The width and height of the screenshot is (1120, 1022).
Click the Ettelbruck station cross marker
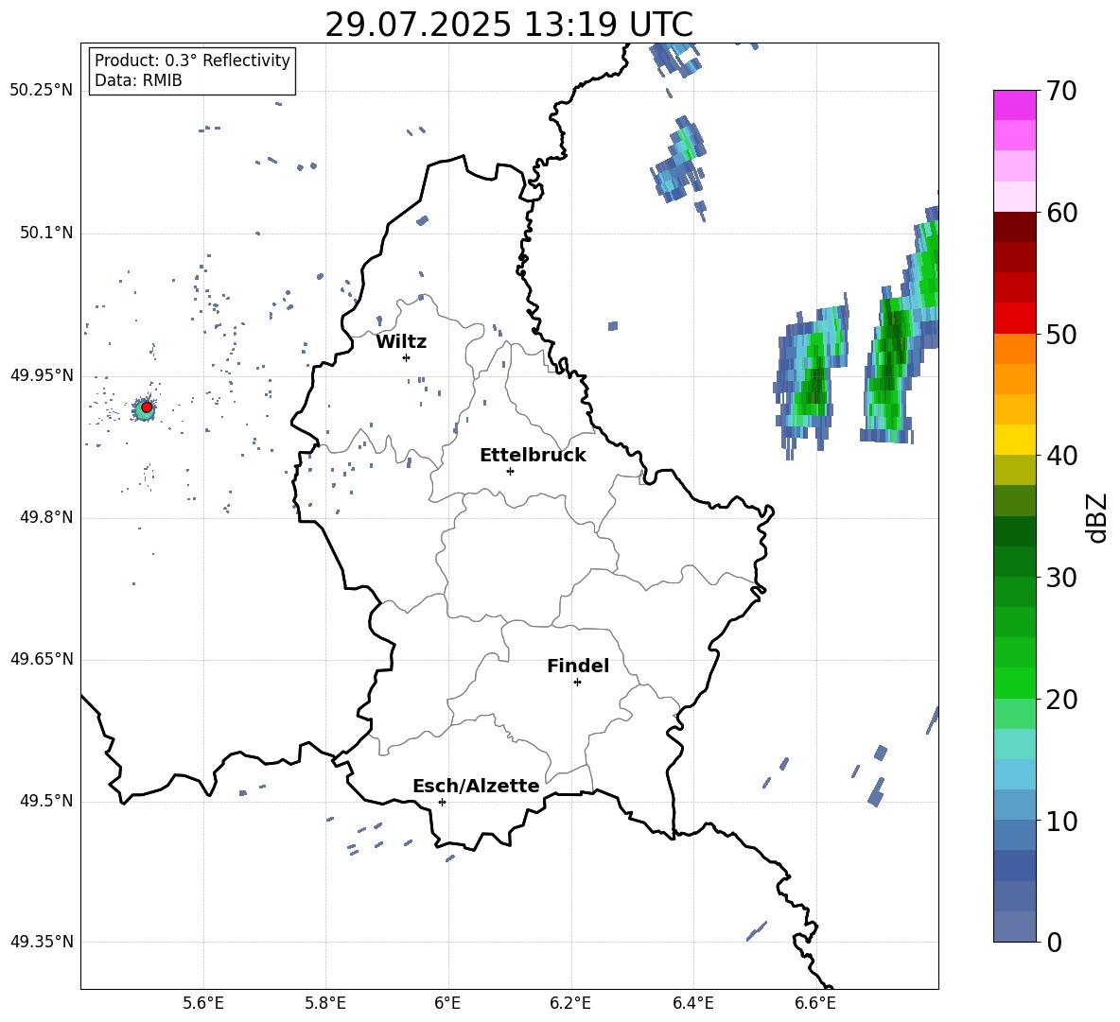pos(510,471)
